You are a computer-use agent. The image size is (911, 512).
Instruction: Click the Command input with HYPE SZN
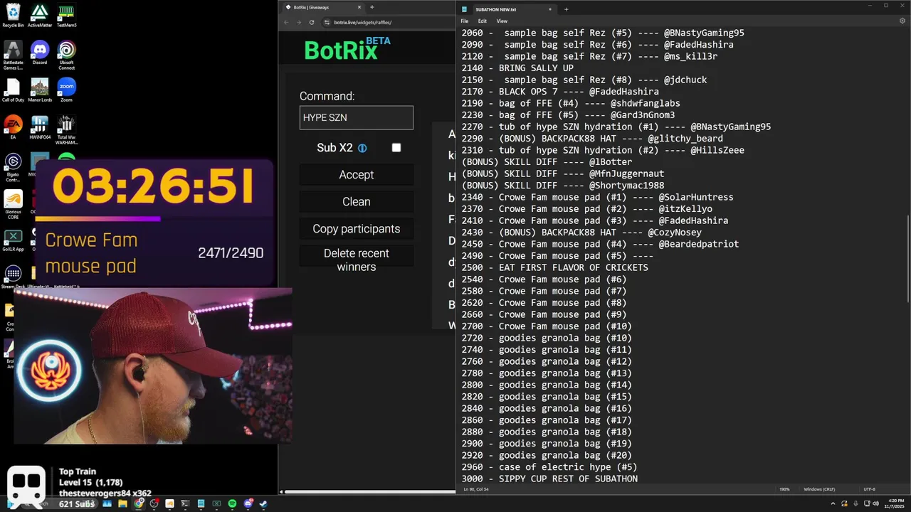click(x=356, y=117)
